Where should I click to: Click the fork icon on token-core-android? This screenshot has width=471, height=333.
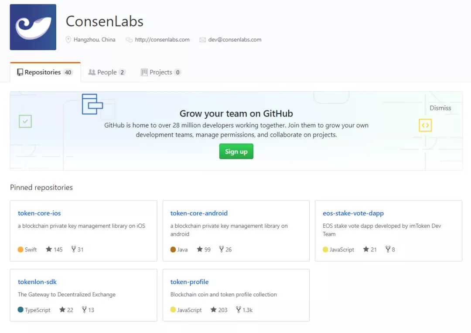(222, 250)
